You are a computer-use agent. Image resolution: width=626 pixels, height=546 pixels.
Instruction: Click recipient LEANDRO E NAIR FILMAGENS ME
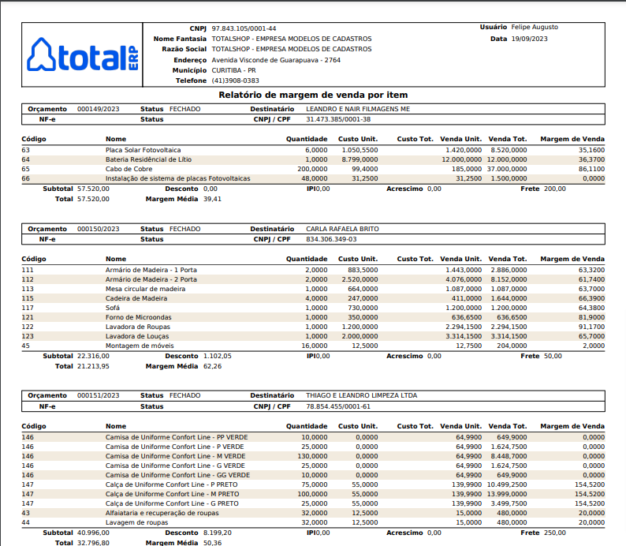358,109
